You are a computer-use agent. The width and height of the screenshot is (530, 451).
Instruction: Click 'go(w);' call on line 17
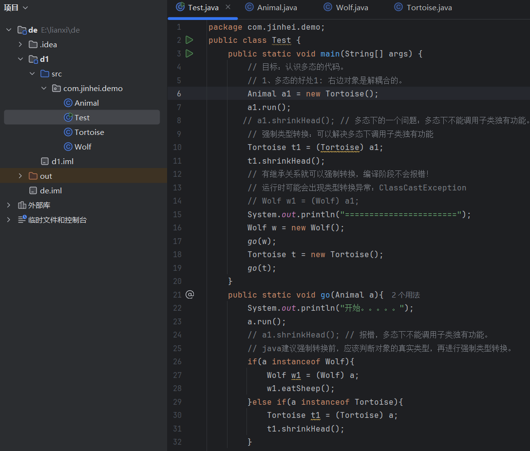(x=262, y=241)
